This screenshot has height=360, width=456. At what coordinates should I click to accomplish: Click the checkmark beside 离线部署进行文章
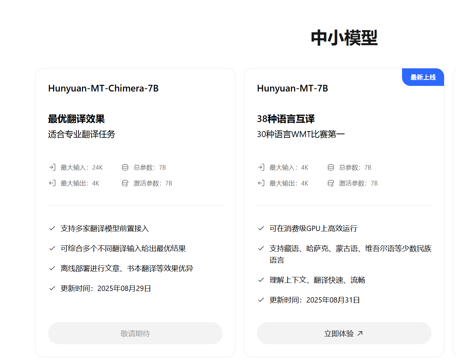52,268
